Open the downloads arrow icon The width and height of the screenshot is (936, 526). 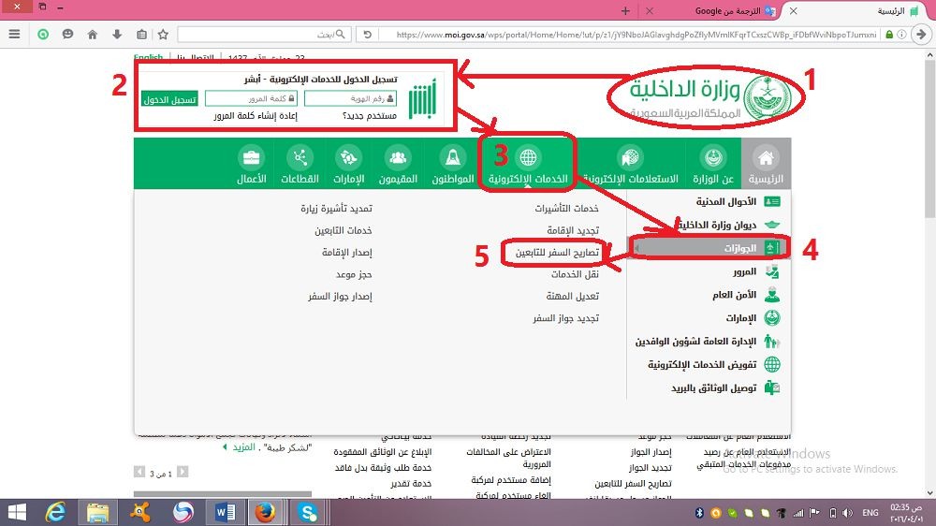pos(117,35)
